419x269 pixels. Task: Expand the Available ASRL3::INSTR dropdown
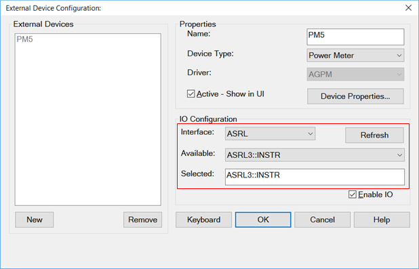(x=315, y=155)
